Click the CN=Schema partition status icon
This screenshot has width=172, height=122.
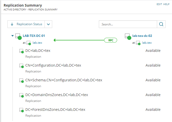[21, 81]
